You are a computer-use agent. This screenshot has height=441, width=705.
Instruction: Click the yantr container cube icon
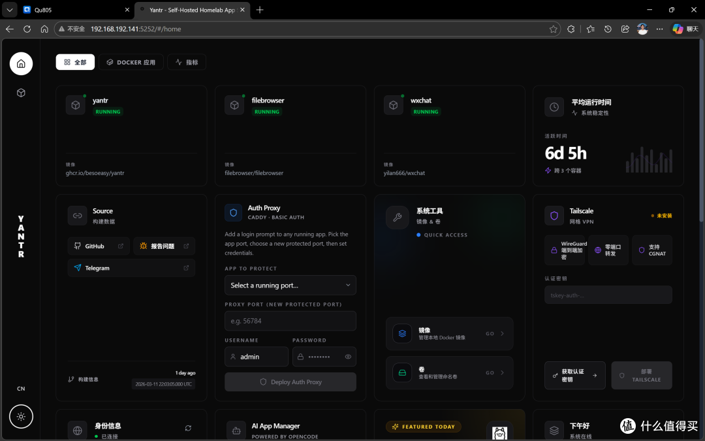pyautogui.click(x=76, y=105)
